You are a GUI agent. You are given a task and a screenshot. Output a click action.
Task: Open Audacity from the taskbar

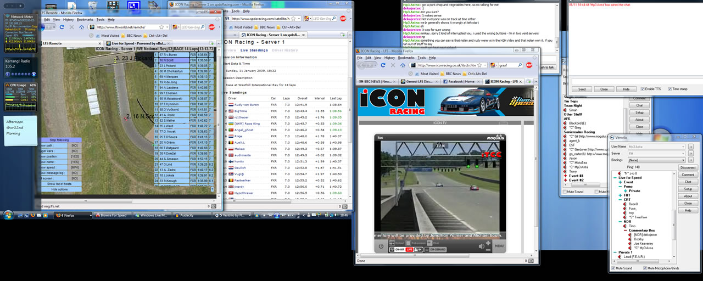[192, 216]
